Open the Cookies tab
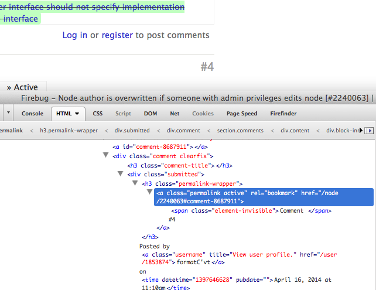376x290 pixels. (x=203, y=114)
